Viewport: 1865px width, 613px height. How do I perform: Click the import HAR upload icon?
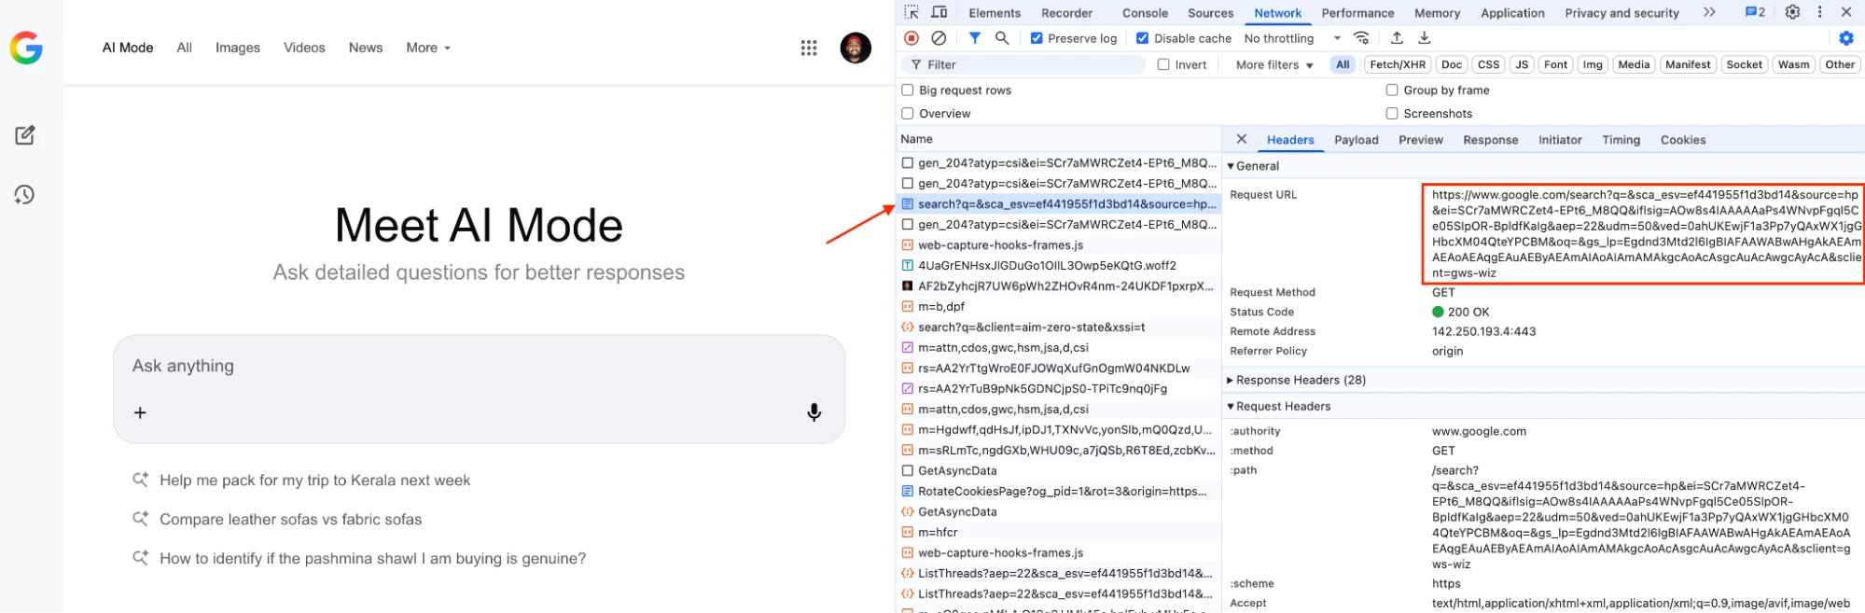(x=1397, y=38)
